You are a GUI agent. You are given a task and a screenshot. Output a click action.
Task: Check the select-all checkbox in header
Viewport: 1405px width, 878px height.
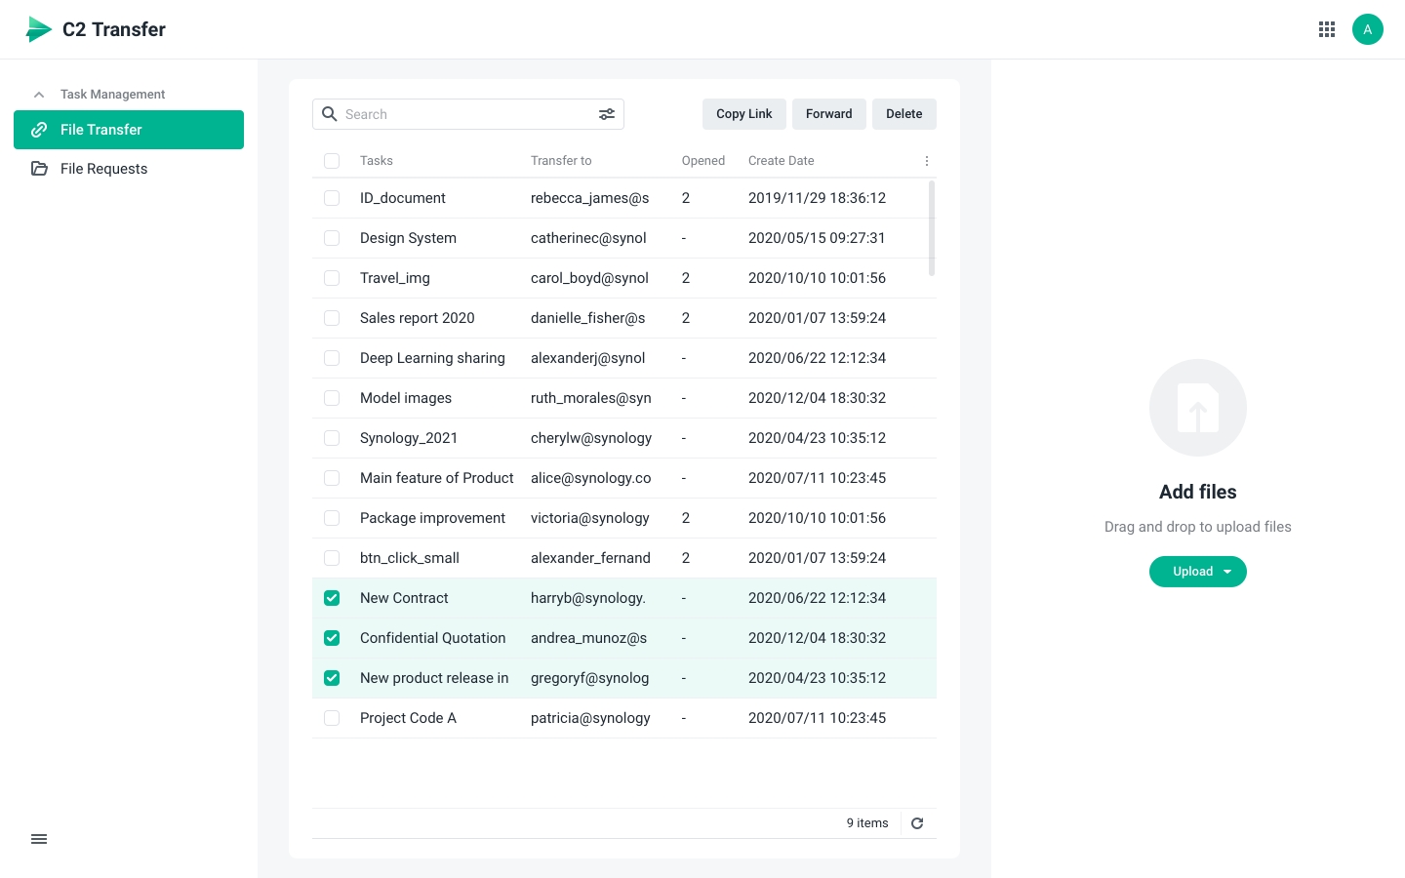pos(332,160)
